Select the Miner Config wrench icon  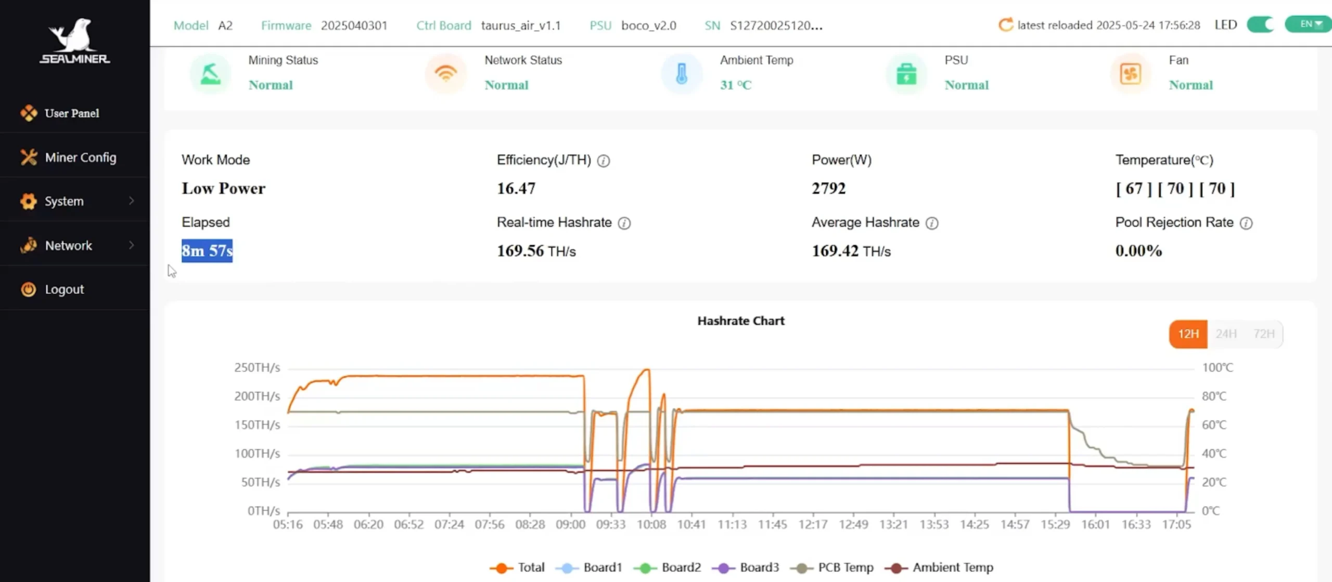29,157
